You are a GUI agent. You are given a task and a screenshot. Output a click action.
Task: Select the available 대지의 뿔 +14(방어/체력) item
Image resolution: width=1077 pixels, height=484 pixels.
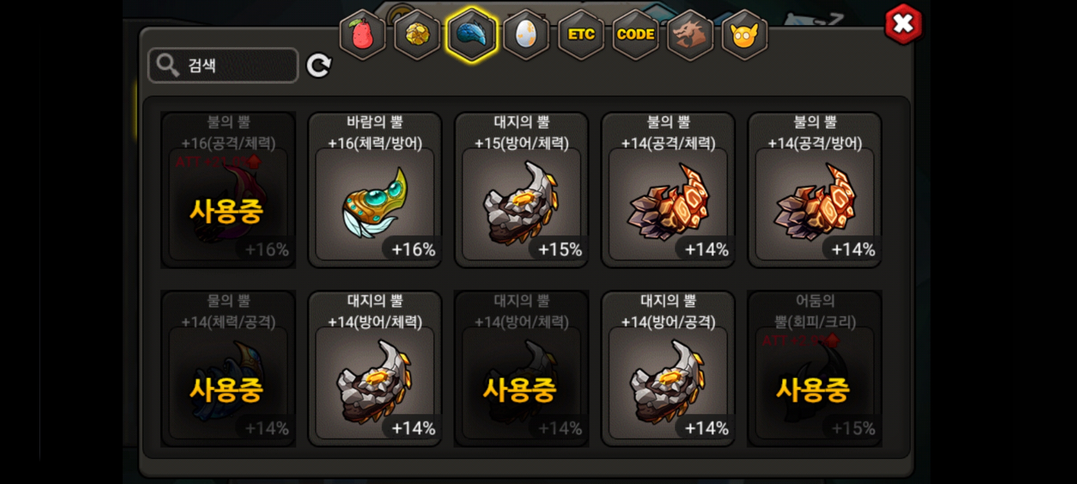(375, 369)
